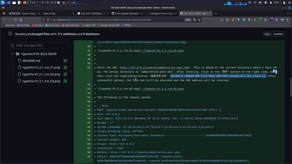This screenshot has width=292, height=164.
Task: Open the typecho-V1.2.1_rce_01.png image link
Action: pos(162,51)
